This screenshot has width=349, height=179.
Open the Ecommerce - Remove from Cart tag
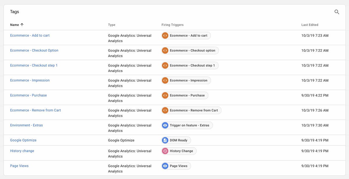click(35, 110)
